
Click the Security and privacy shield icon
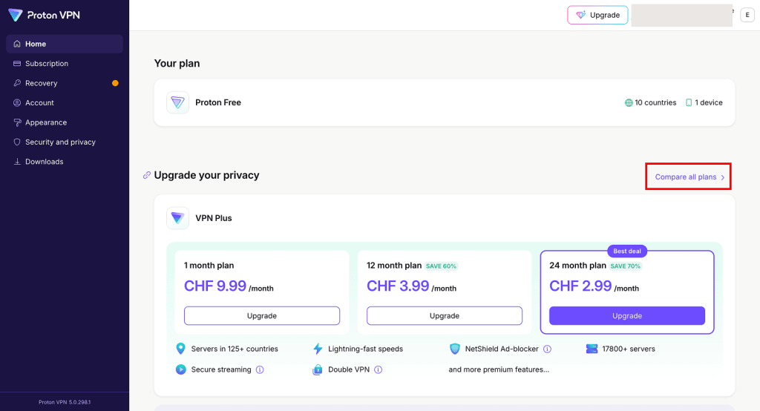coord(17,142)
